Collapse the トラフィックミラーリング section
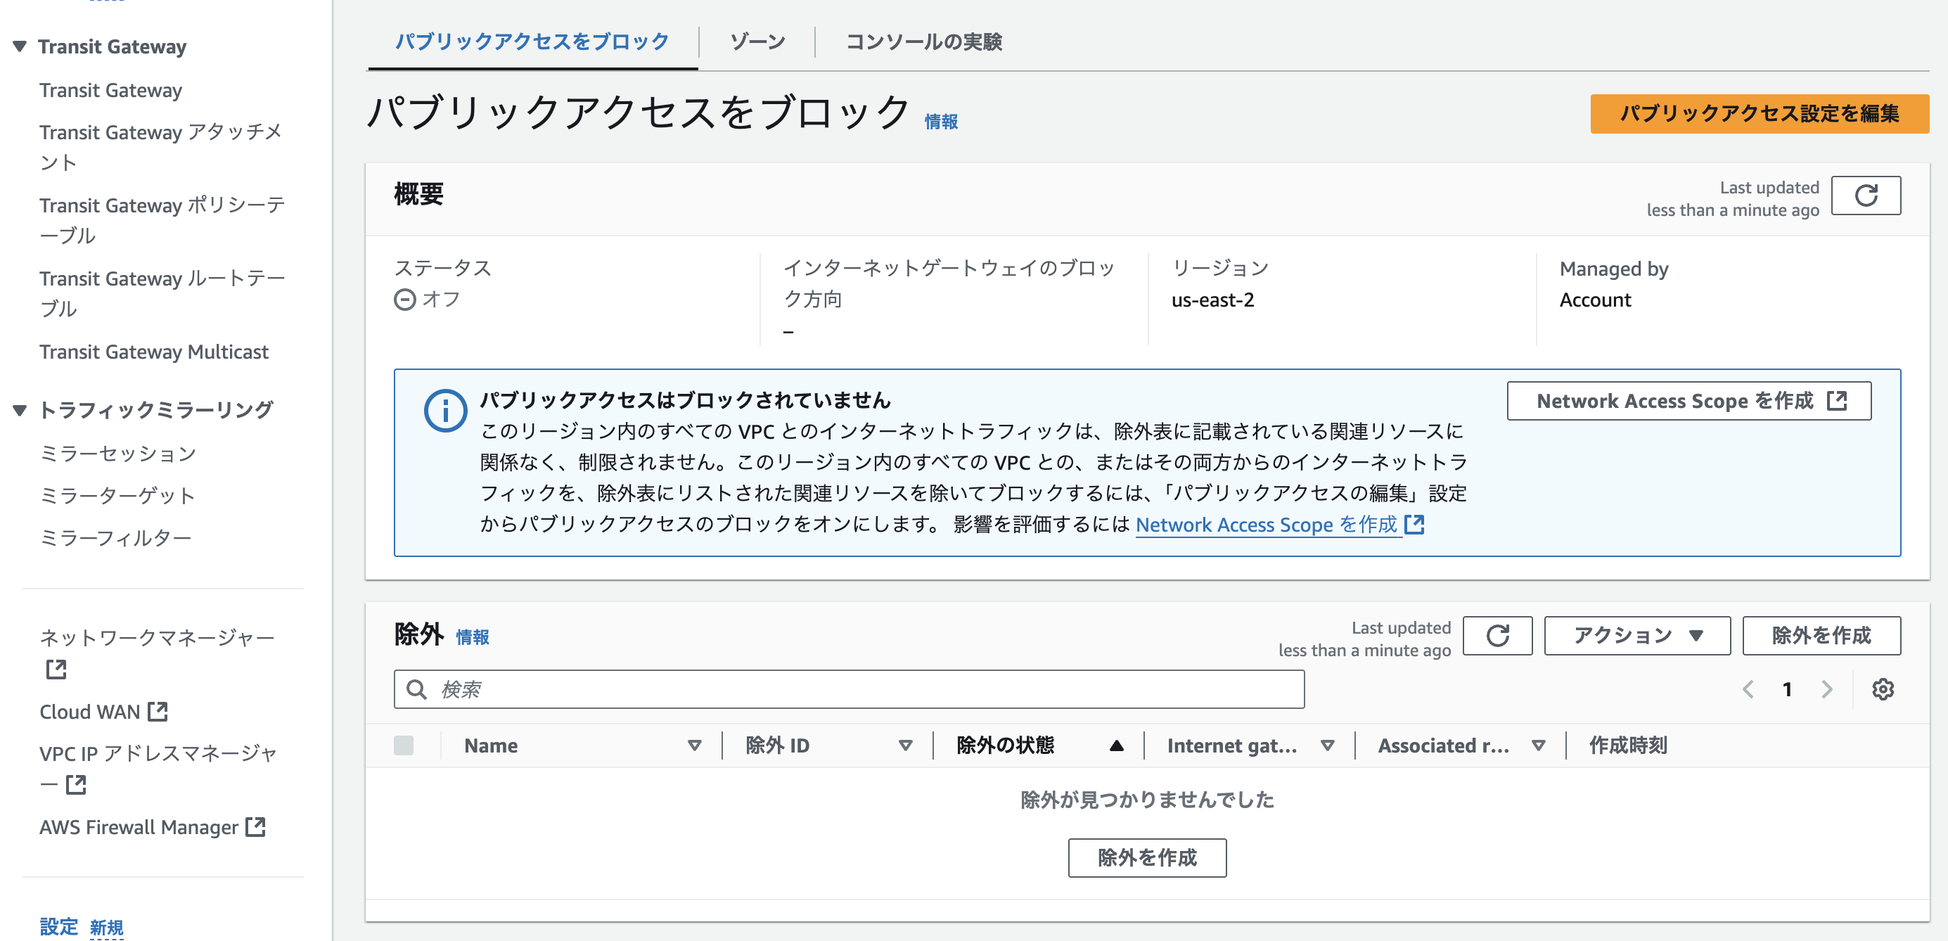Viewport: 1948px width, 941px height. click(x=19, y=409)
